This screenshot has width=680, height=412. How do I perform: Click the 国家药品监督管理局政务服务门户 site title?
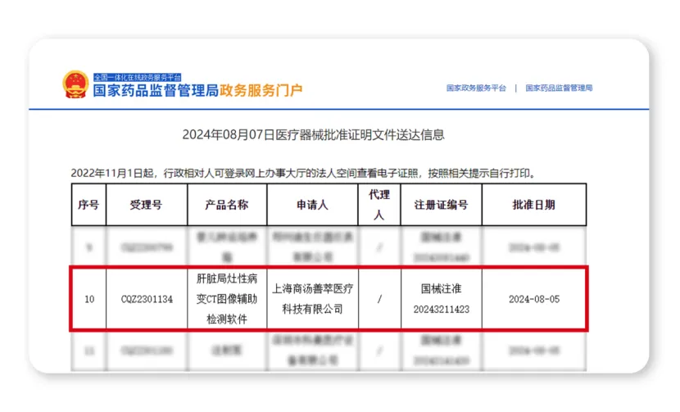click(197, 90)
